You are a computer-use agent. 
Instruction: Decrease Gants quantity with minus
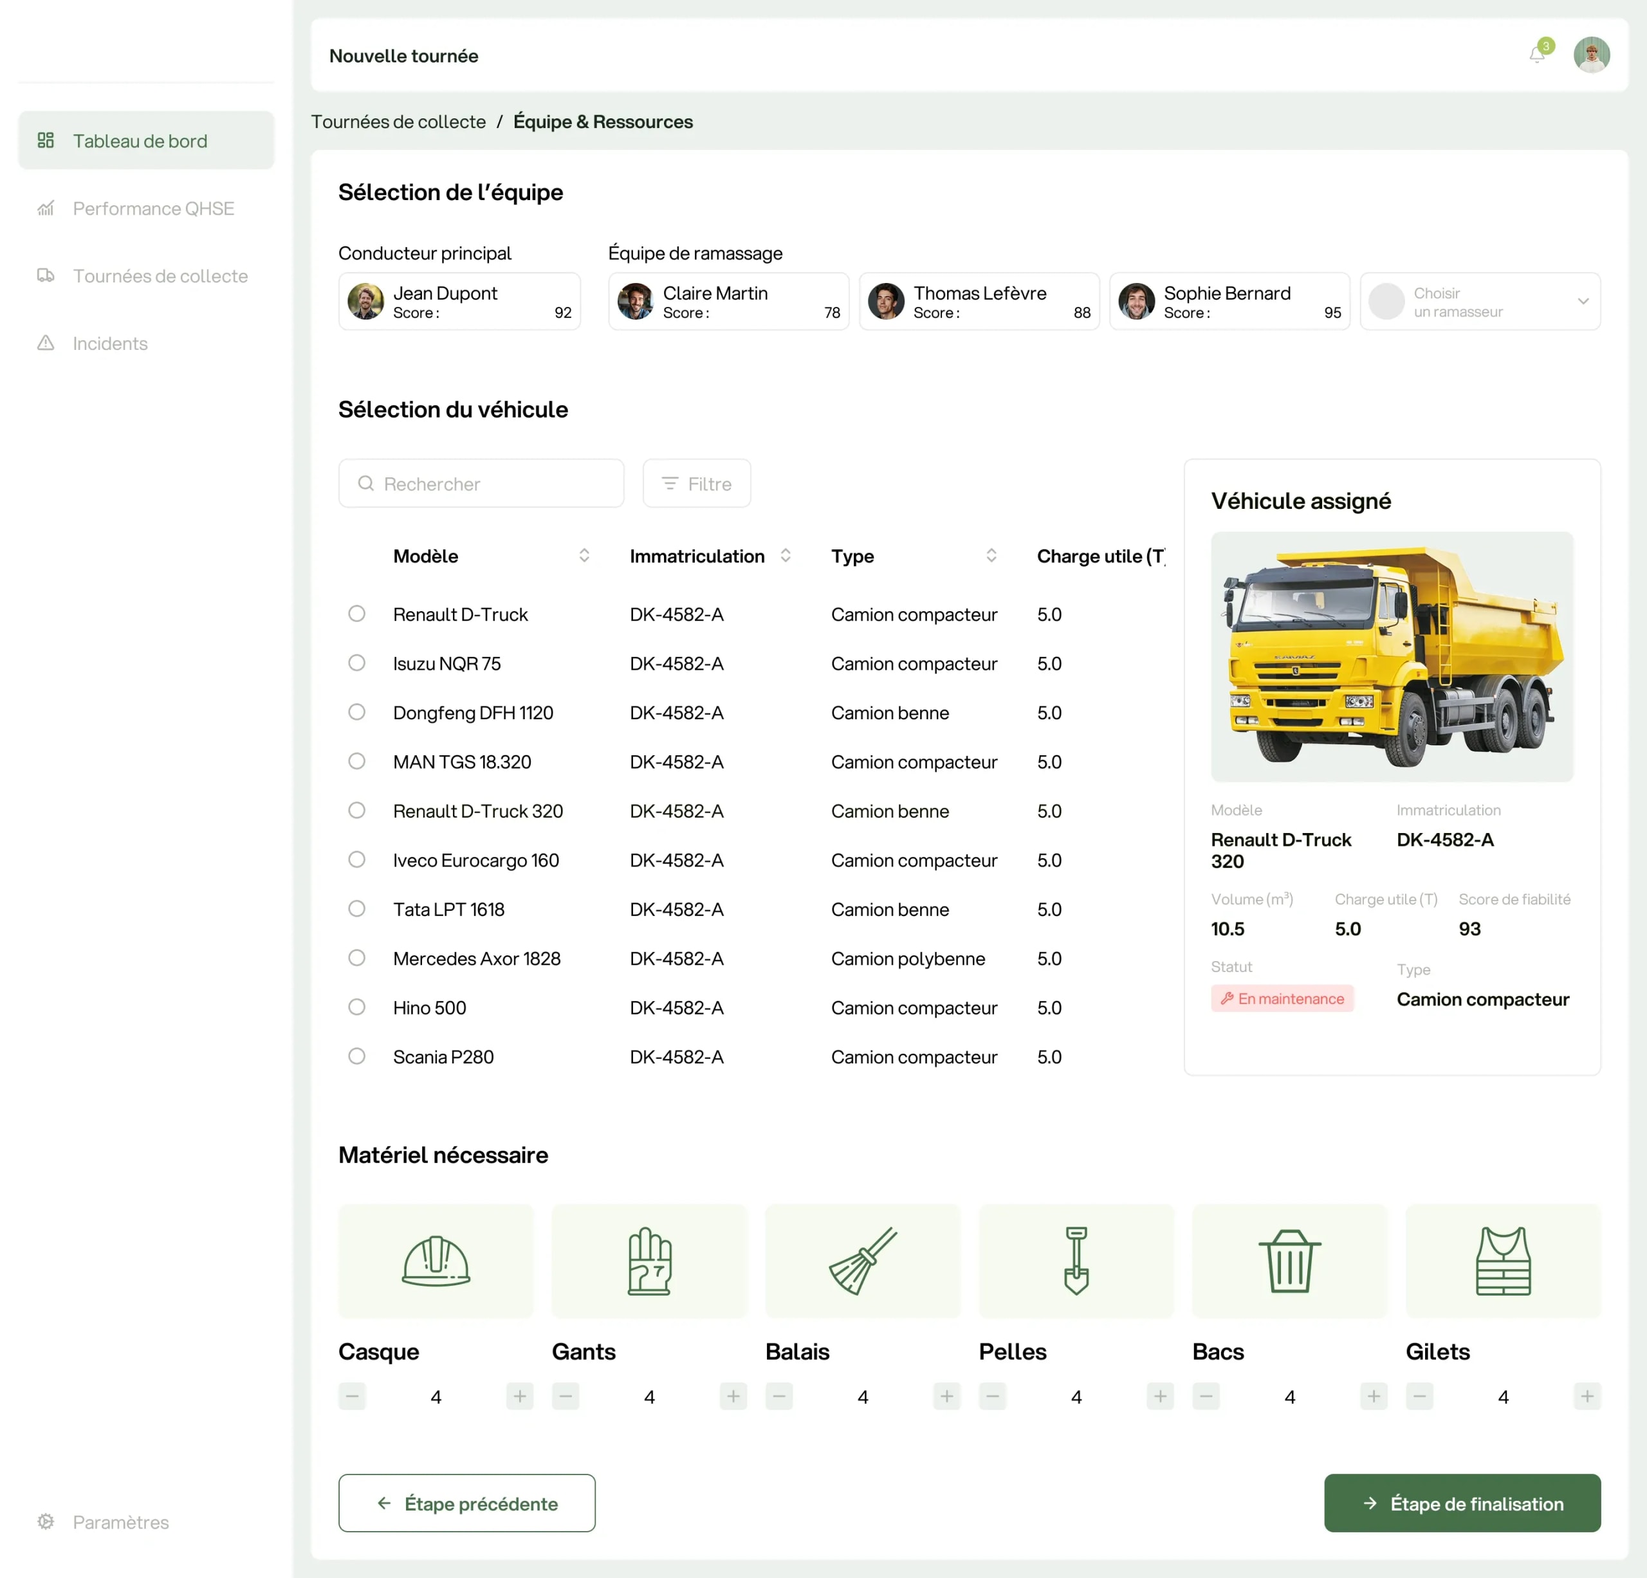(566, 1396)
